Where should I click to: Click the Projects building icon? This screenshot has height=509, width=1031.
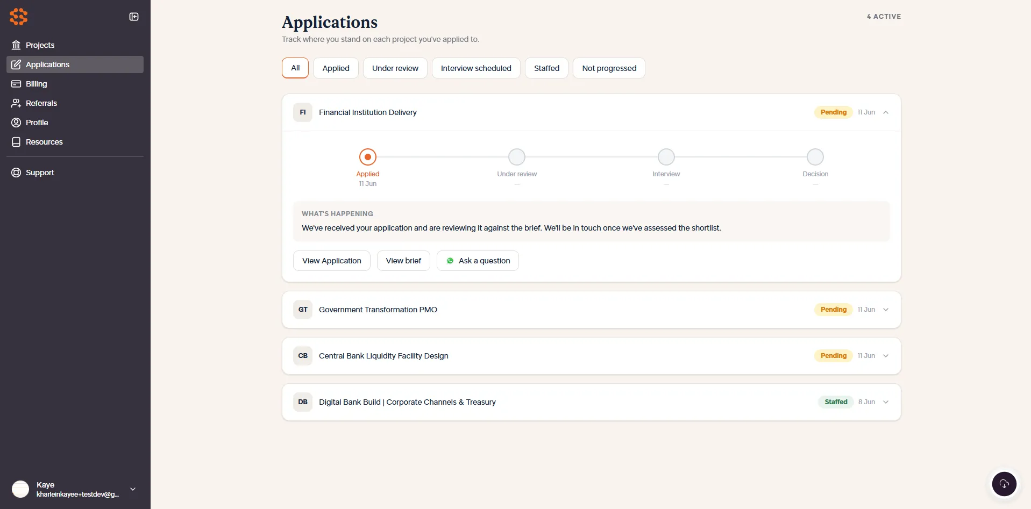[16, 45]
